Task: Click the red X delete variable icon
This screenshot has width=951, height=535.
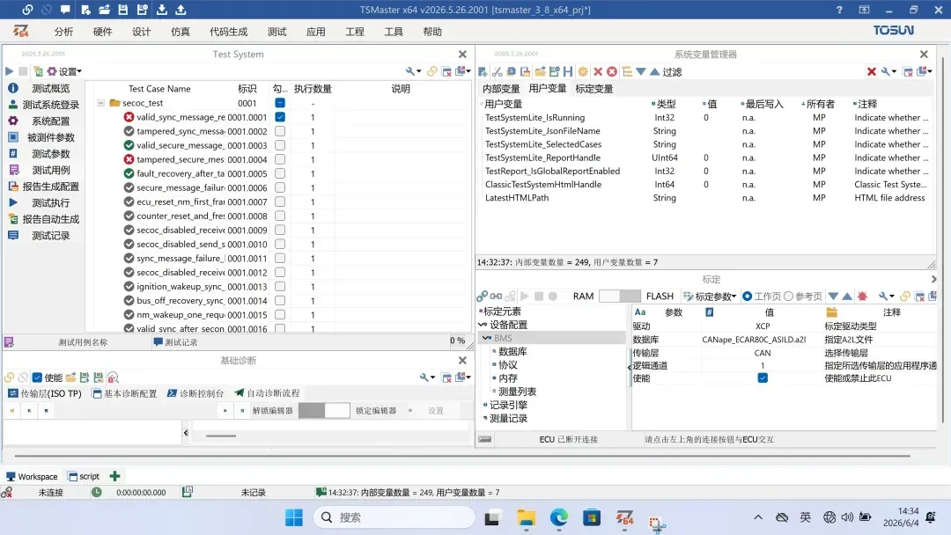Action: [x=598, y=71]
